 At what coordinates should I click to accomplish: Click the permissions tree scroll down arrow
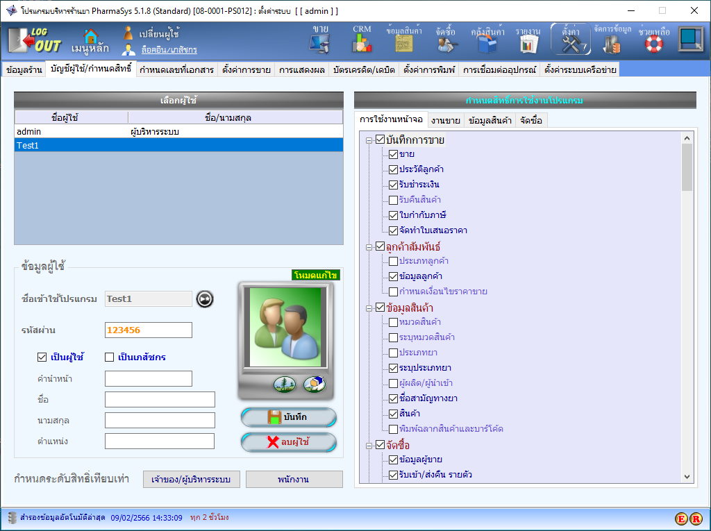pyautogui.click(x=687, y=477)
